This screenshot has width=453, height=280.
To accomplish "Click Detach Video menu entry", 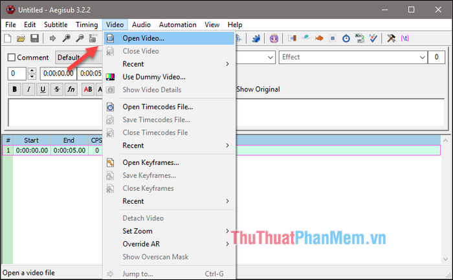I will pos(169,218).
